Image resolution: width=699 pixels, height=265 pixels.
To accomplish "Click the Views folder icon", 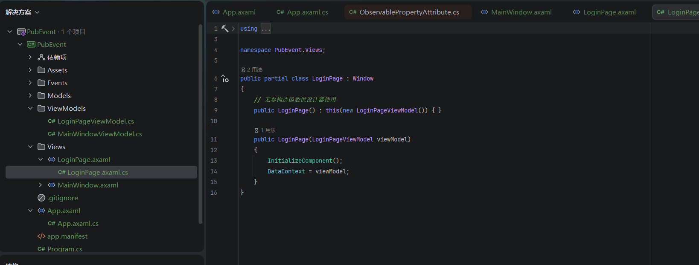I will 41,147.
